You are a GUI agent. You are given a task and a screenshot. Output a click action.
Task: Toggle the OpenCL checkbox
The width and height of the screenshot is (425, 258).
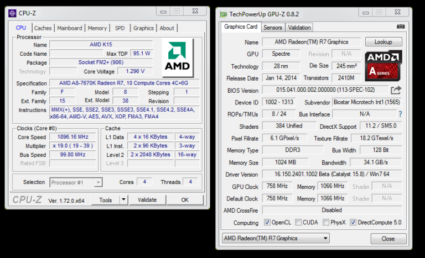(x=267, y=223)
